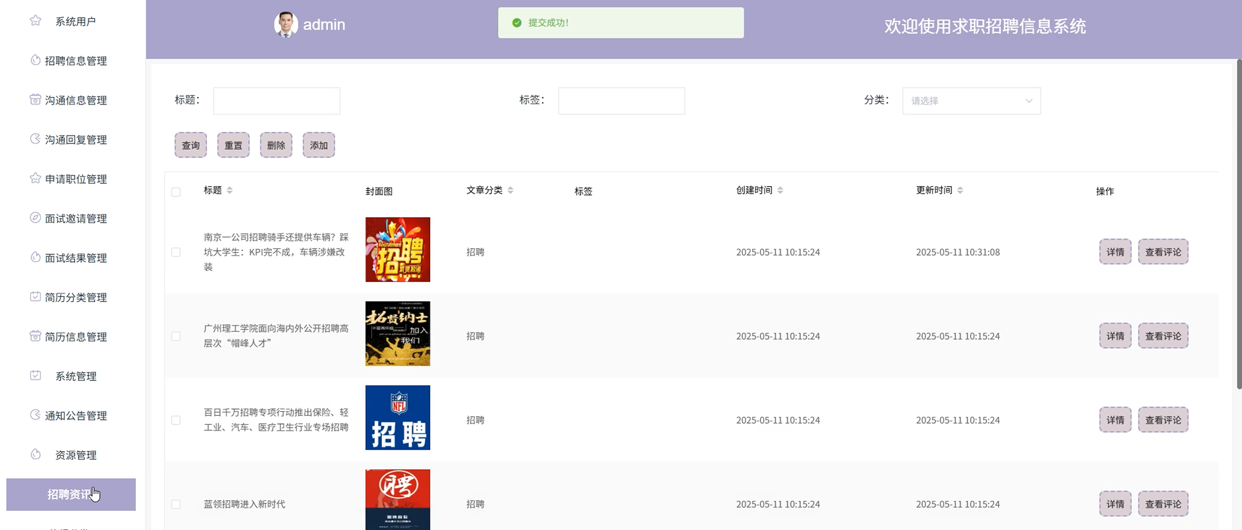This screenshot has width=1242, height=530.
Task: Toggle the select-all checkbox in the table header
Action: pos(176,192)
